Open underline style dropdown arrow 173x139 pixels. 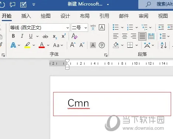pos(37,36)
